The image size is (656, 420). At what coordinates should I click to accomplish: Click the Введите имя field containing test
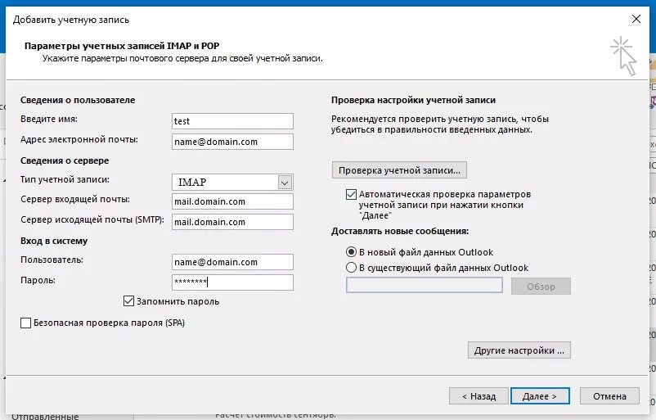[232, 121]
